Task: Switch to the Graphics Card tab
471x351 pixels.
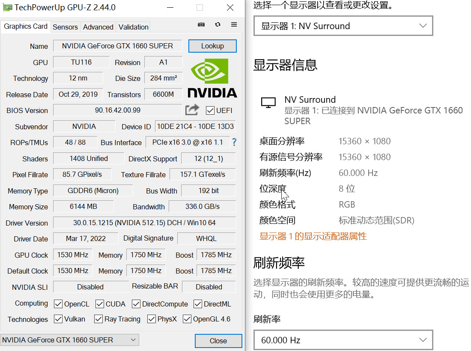Action: (26, 27)
